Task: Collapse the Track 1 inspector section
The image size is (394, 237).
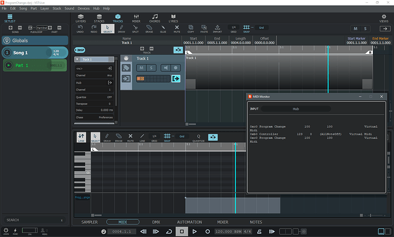Action: (78, 59)
